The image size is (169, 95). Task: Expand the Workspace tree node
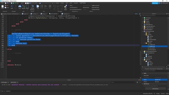click(x=143, y=18)
